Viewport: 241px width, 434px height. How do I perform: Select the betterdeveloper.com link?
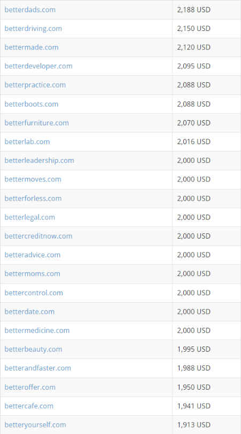tap(38, 66)
